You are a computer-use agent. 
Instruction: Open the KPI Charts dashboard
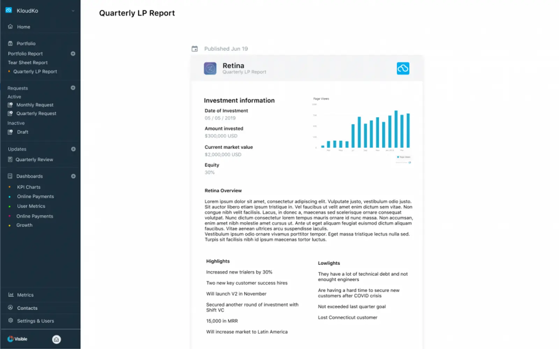pos(29,187)
